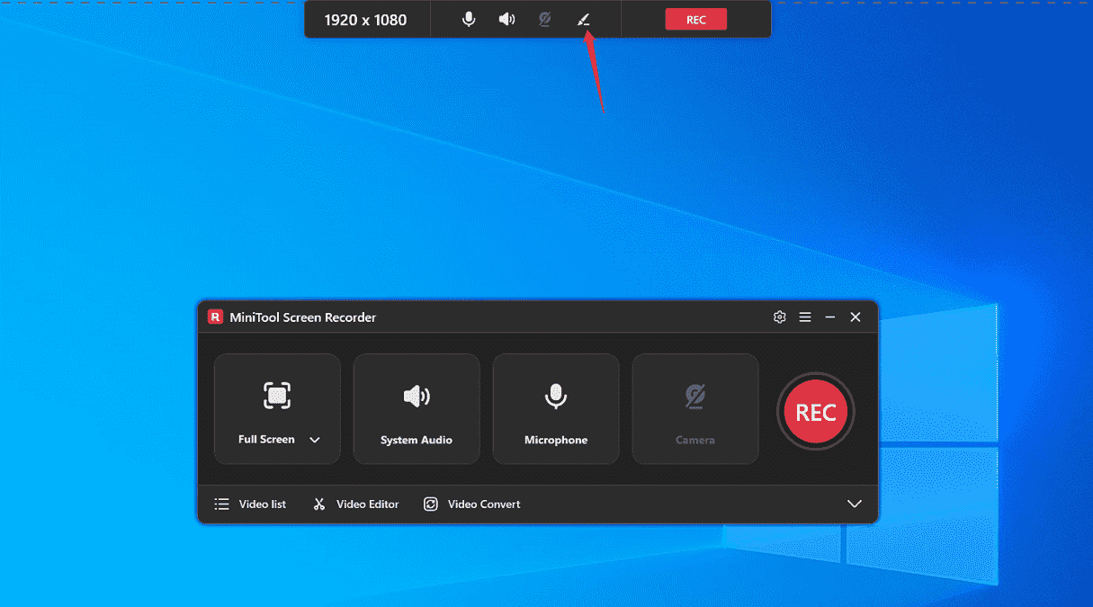Image resolution: width=1093 pixels, height=607 pixels.
Task: Open the Video Editor tool
Action: 355,504
